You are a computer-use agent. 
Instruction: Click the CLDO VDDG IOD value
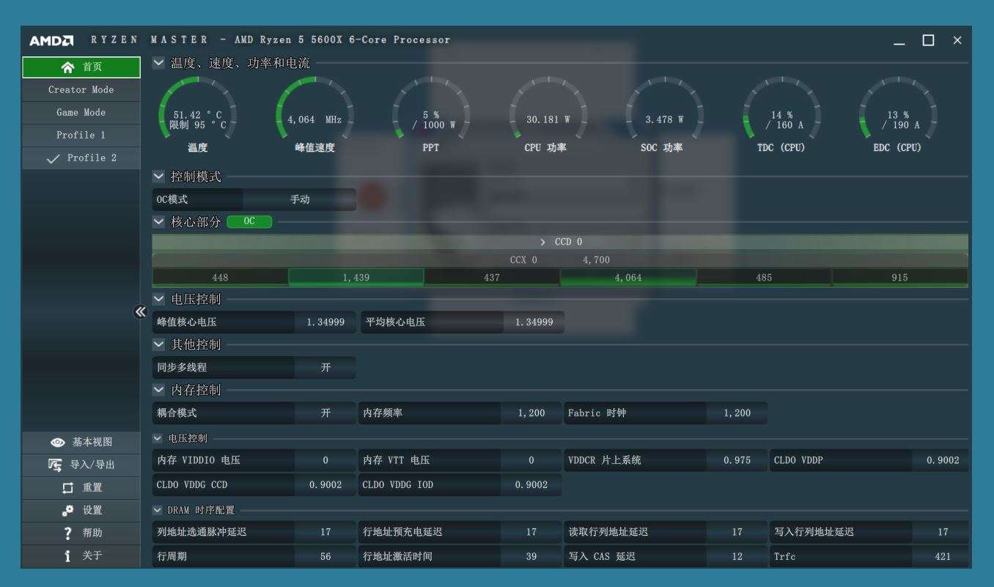click(x=531, y=484)
